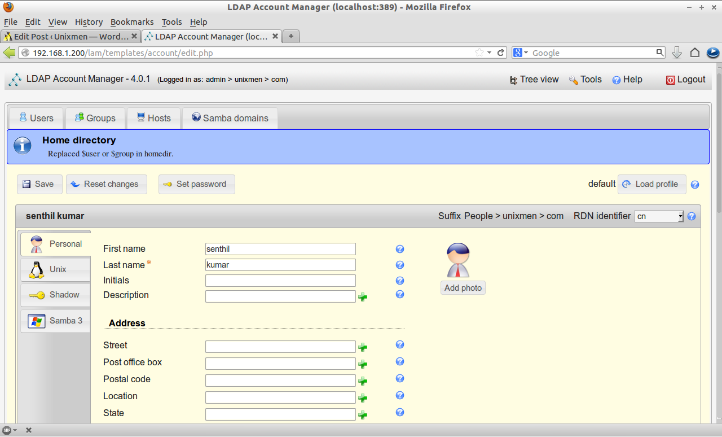Click the help icon beside Last name
This screenshot has height=437, width=722.
400,265
